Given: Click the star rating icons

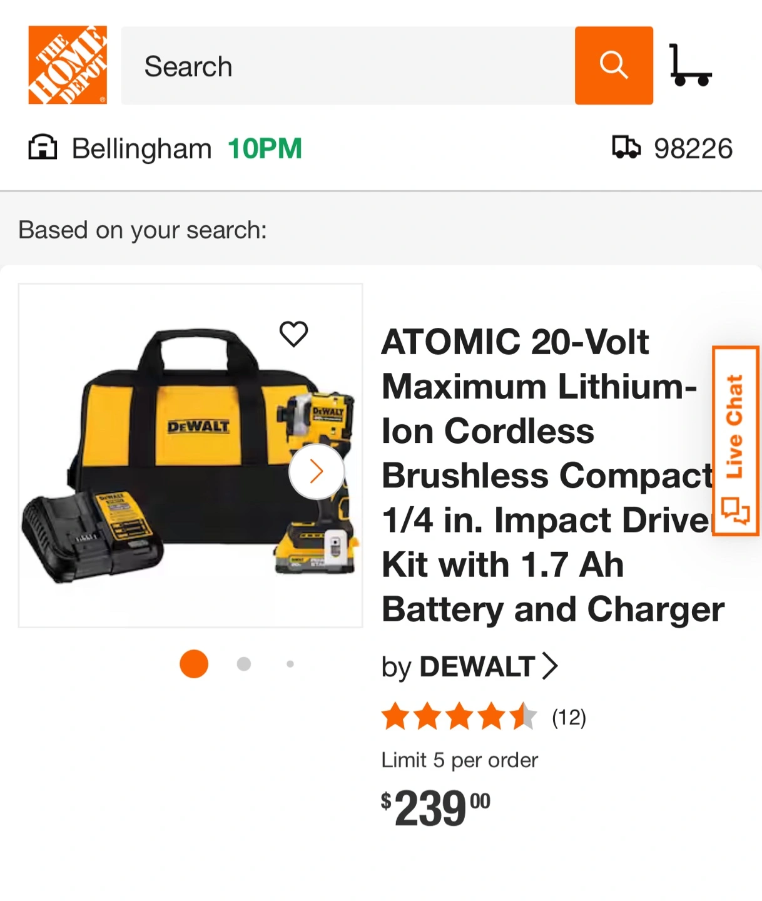Looking at the screenshot, I should [x=459, y=717].
